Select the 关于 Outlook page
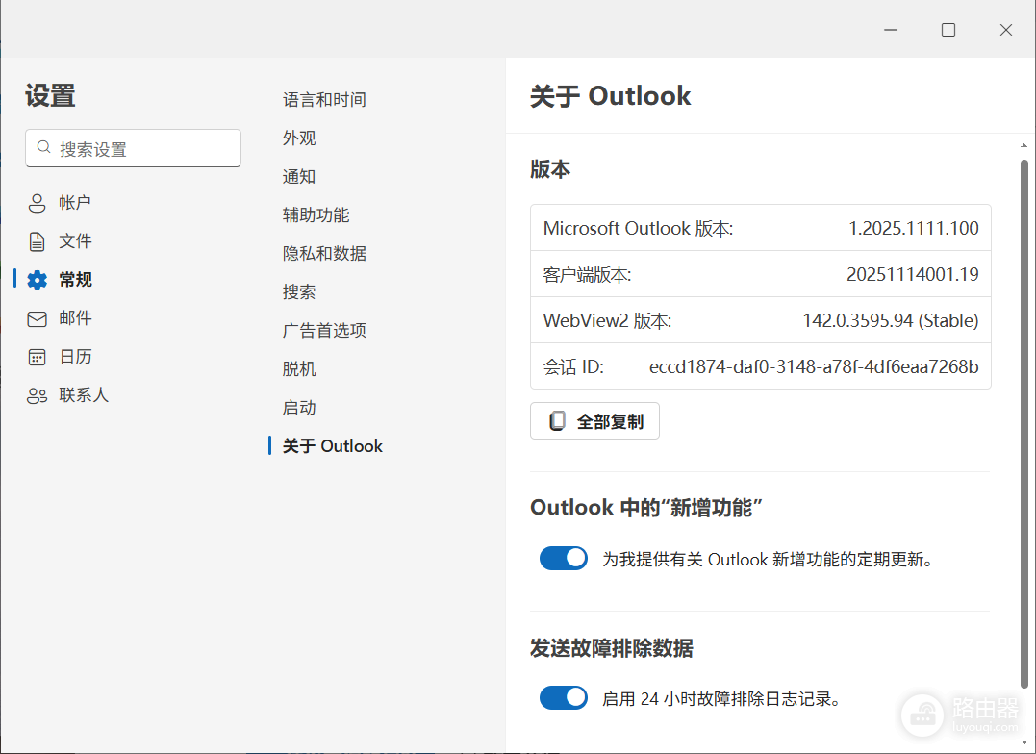The width and height of the screenshot is (1036, 754). 332,446
